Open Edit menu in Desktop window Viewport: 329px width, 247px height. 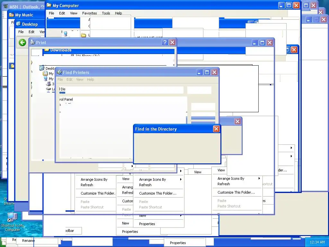click(31, 32)
